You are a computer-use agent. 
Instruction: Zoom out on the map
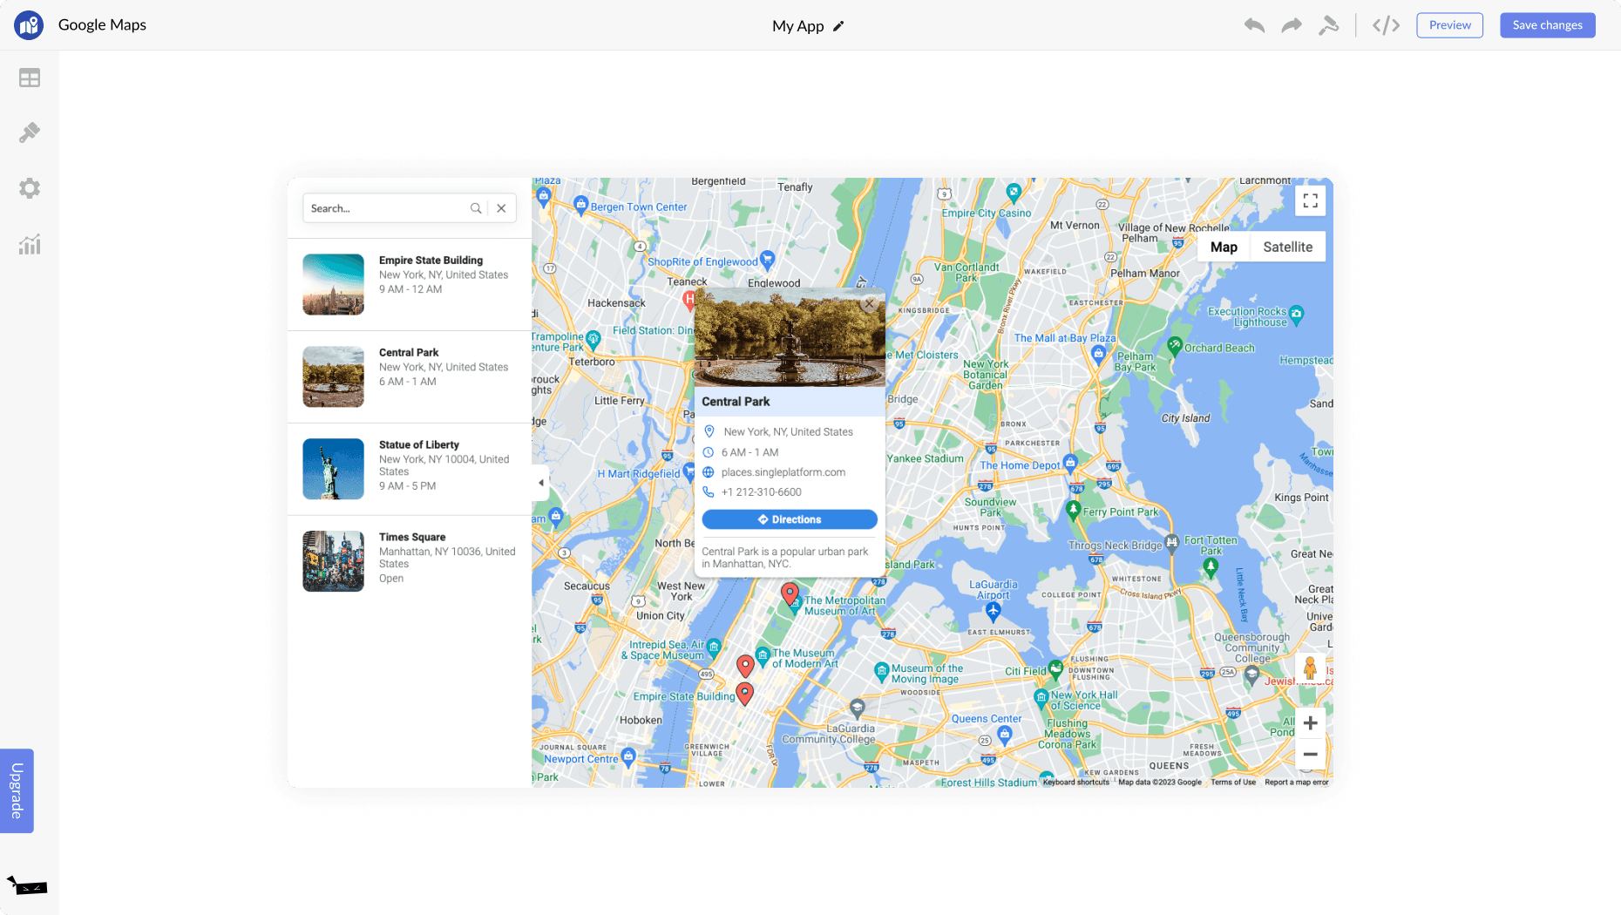click(x=1310, y=755)
